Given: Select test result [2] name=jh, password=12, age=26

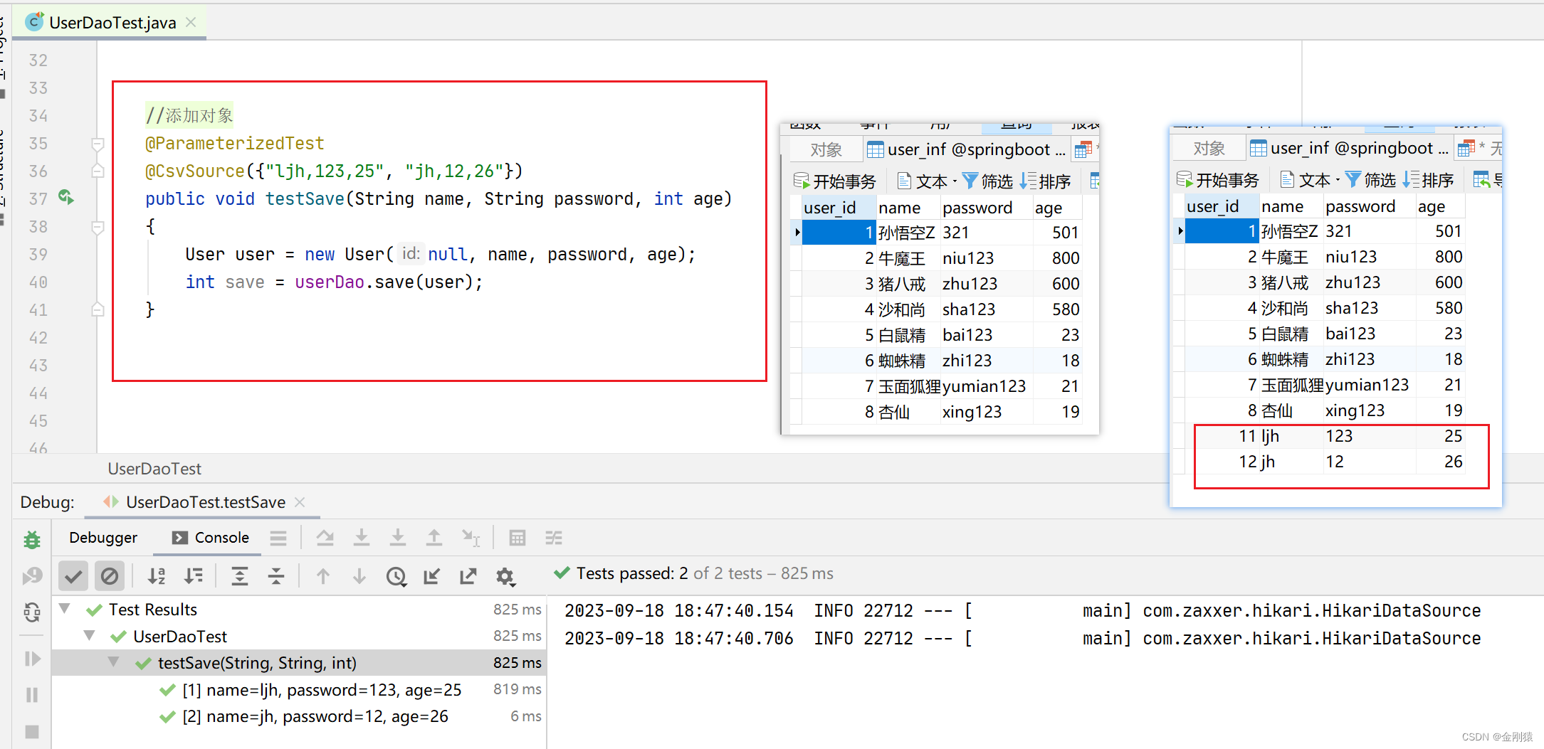Looking at the screenshot, I should [315, 716].
